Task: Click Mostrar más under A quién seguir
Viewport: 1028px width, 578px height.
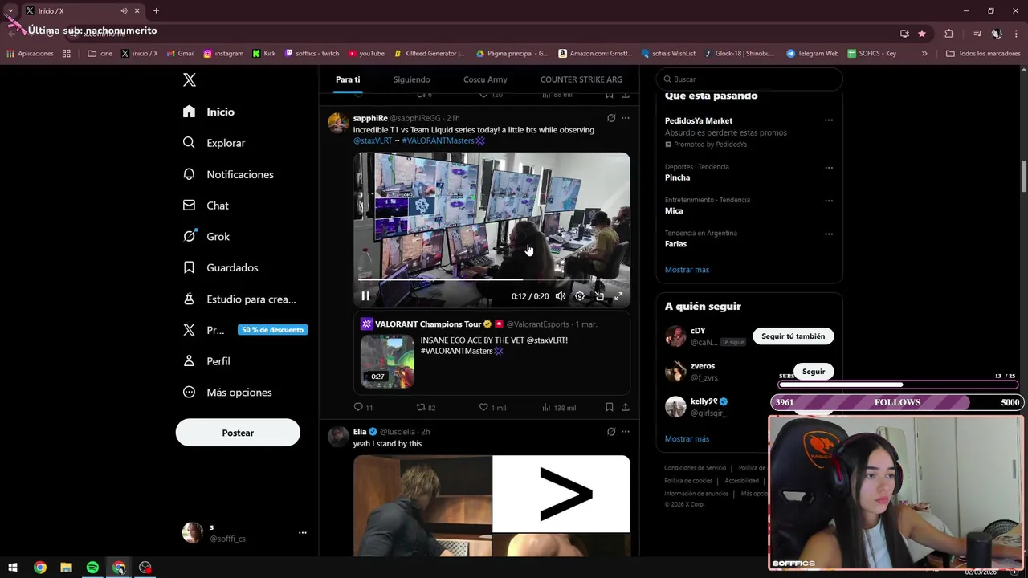Action: tap(687, 439)
